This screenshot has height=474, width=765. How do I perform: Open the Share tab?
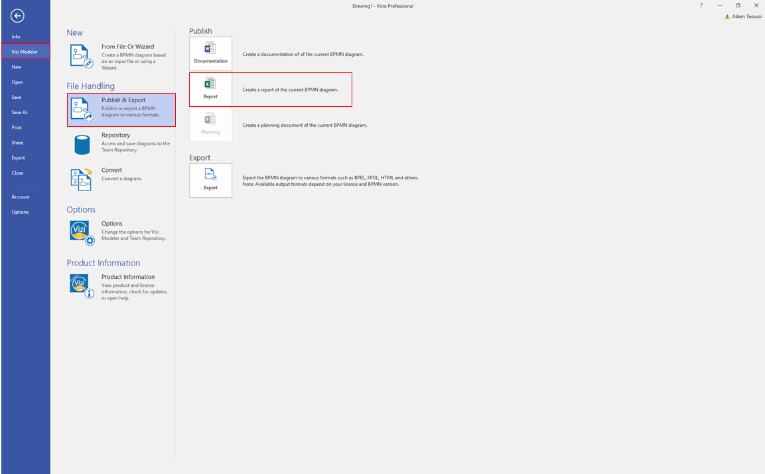point(17,143)
